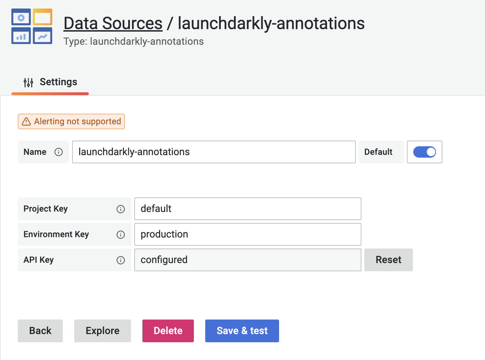The height and width of the screenshot is (360, 485).
Task: Click the API Key info icon
Action: (x=121, y=260)
